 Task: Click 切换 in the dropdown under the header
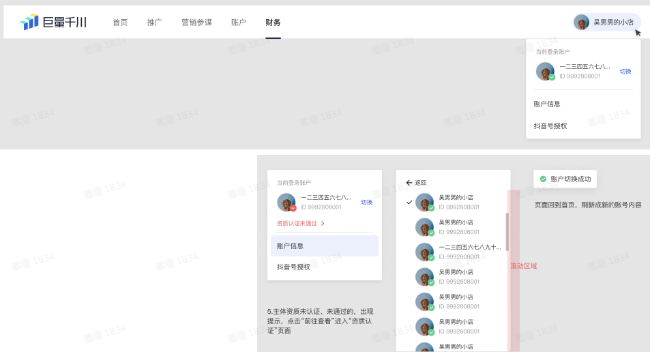625,72
